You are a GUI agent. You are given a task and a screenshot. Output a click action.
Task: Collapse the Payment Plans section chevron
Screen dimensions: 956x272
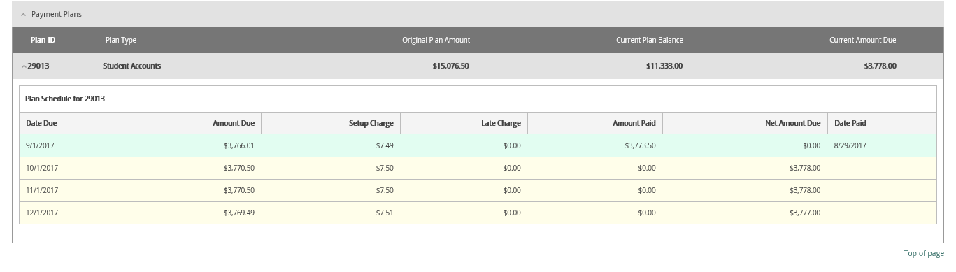tap(23, 15)
